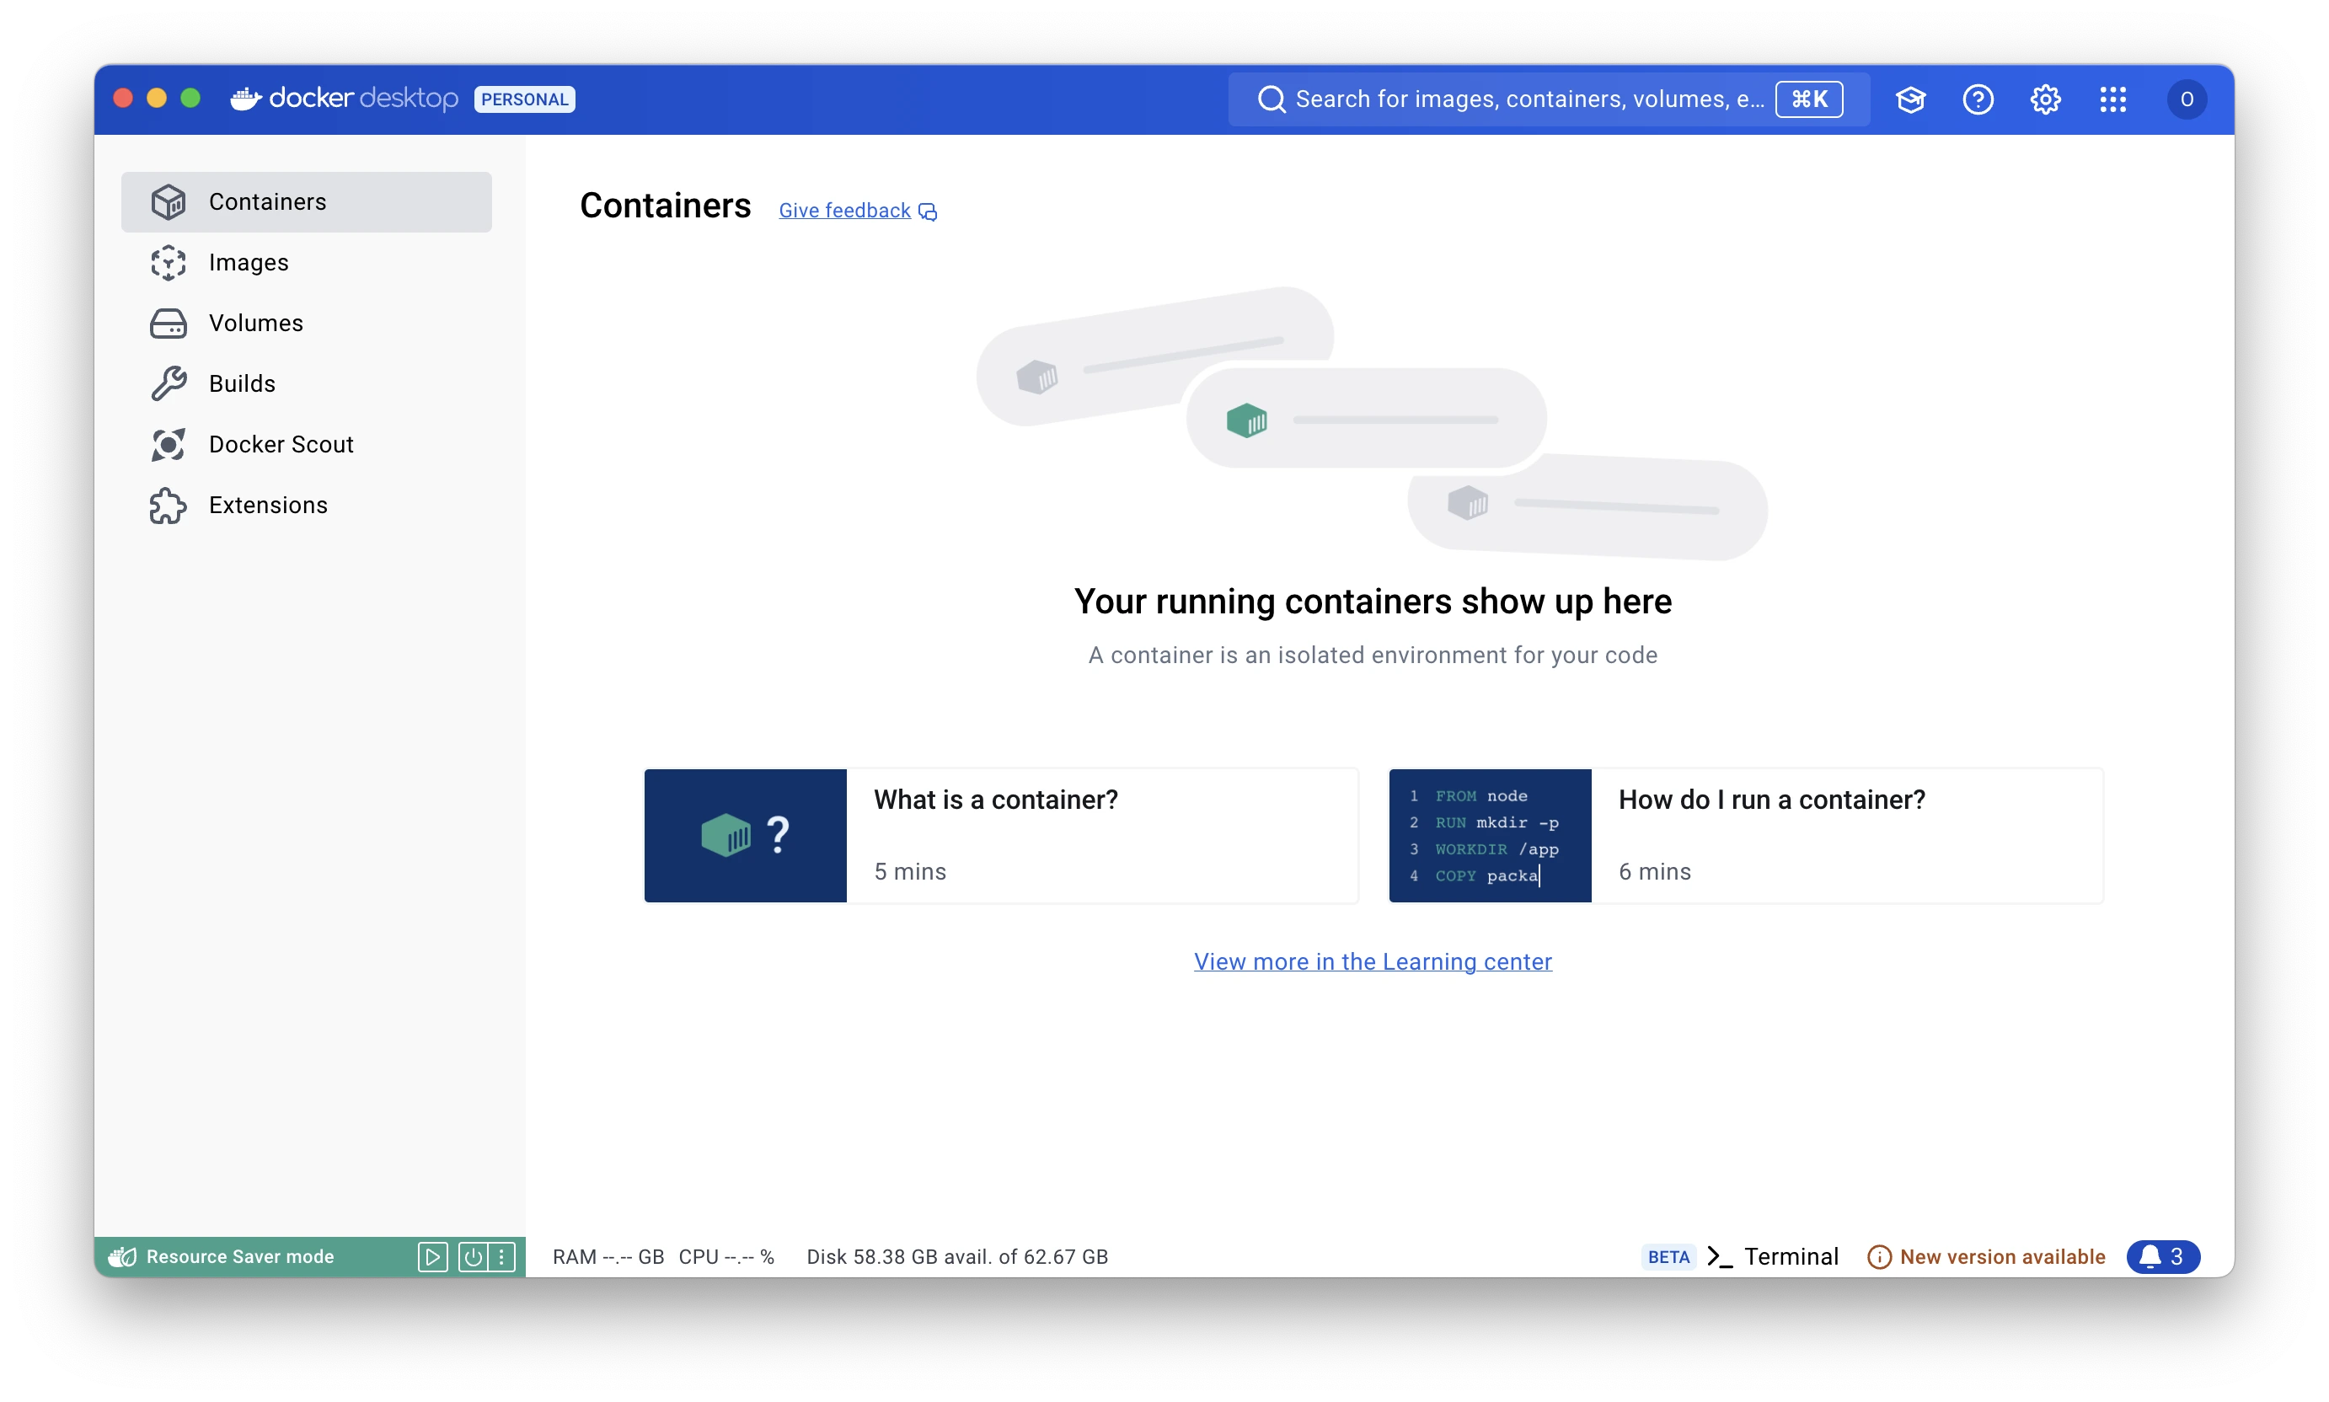Click the terminal prompt icon
Image resolution: width=2329 pixels, height=1402 pixels.
pyautogui.click(x=1719, y=1256)
